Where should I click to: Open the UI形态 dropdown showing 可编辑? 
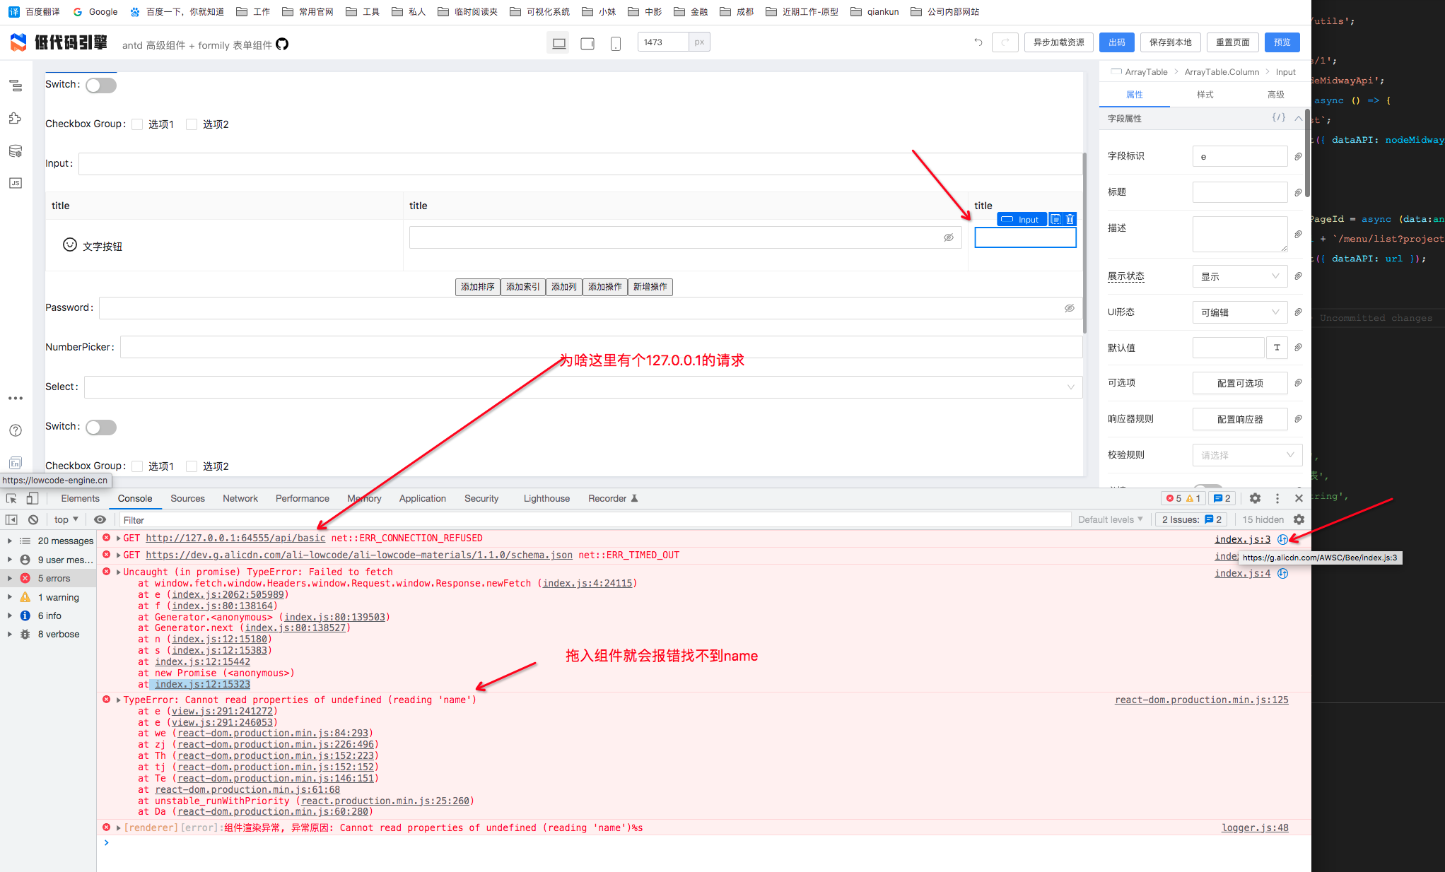point(1239,312)
